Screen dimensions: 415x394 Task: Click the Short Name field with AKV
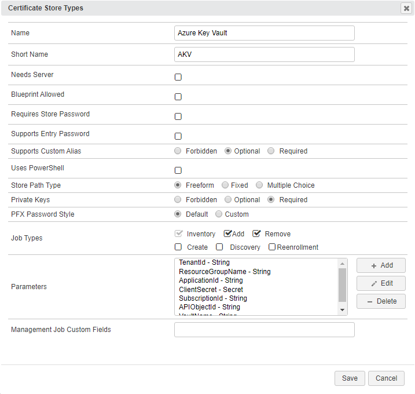point(264,54)
